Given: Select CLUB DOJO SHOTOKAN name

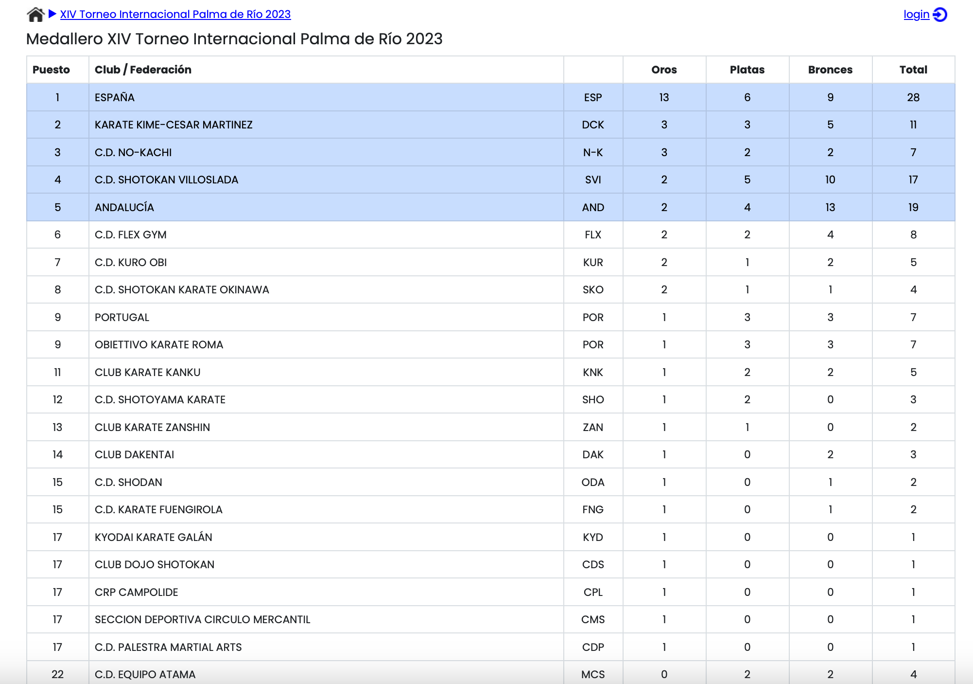Looking at the screenshot, I should coord(155,564).
